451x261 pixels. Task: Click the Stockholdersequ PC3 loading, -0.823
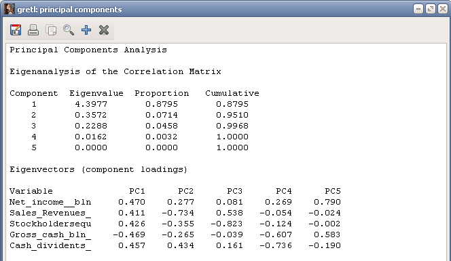click(x=227, y=224)
